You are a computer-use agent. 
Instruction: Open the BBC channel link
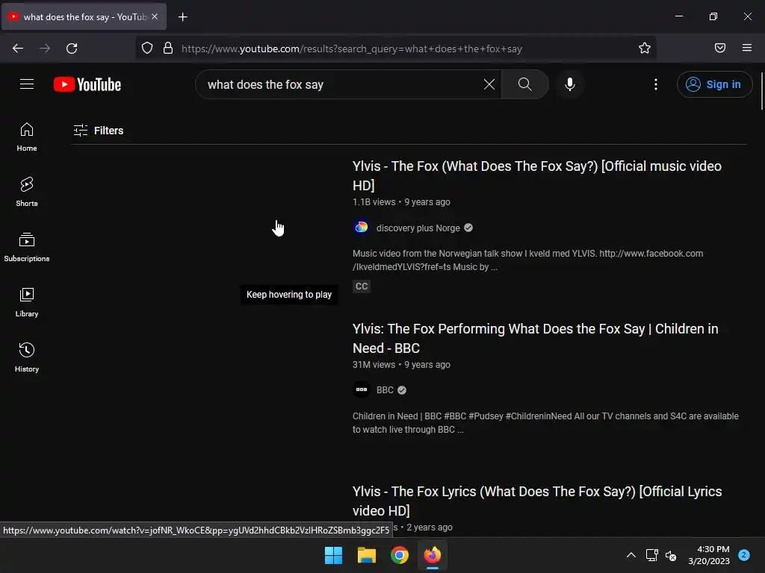[x=385, y=389]
